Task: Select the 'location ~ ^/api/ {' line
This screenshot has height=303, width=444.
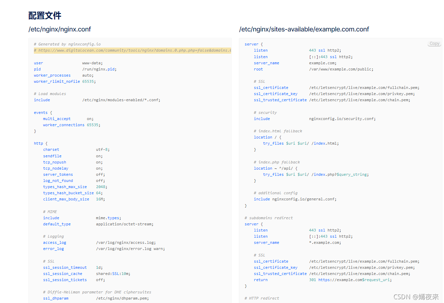Action: click(276, 168)
